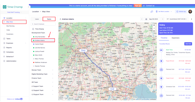Go to previous date with left arrow

[x=142, y=19]
